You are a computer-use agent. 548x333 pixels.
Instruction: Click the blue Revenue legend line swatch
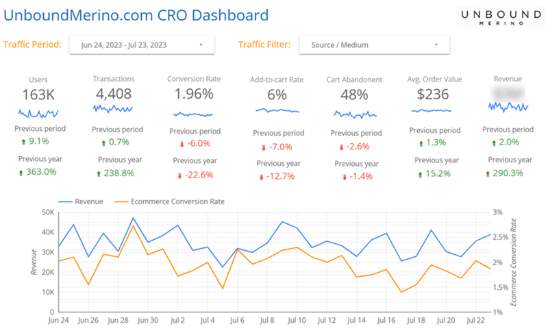click(66, 201)
